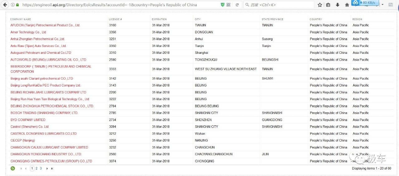Screen dimensions: 399x176
Task: Go to the browser home page icon
Action: pos(347,5)
